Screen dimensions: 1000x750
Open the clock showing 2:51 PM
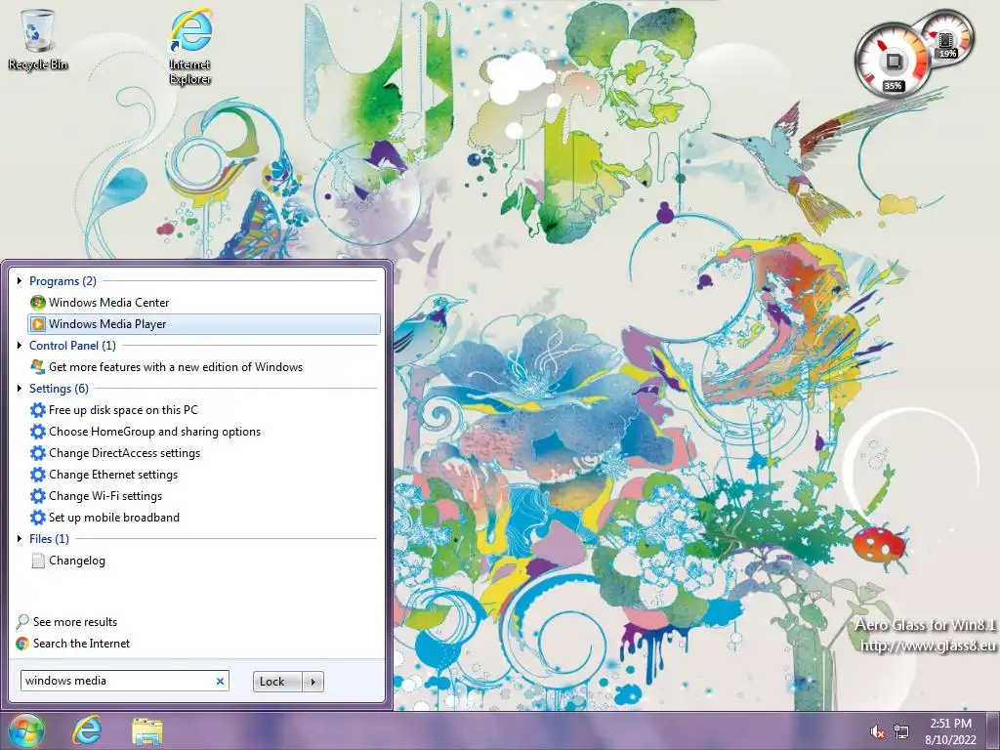click(950, 731)
